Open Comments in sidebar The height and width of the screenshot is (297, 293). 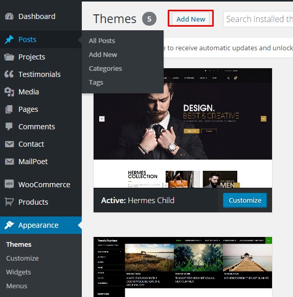(41, 127)
